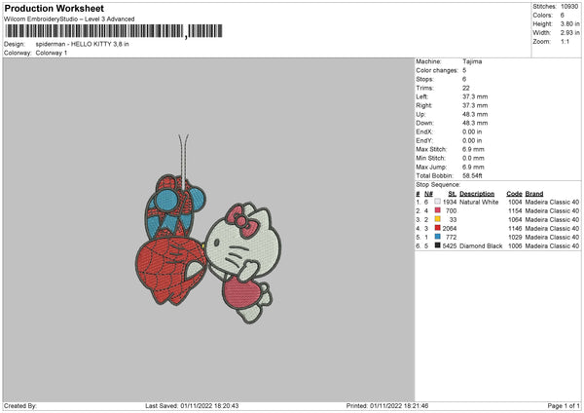Screen dimensions: 584x413
Task: Click the 'Page 1 of 1' footer text
Action: (x=564, y=406)
